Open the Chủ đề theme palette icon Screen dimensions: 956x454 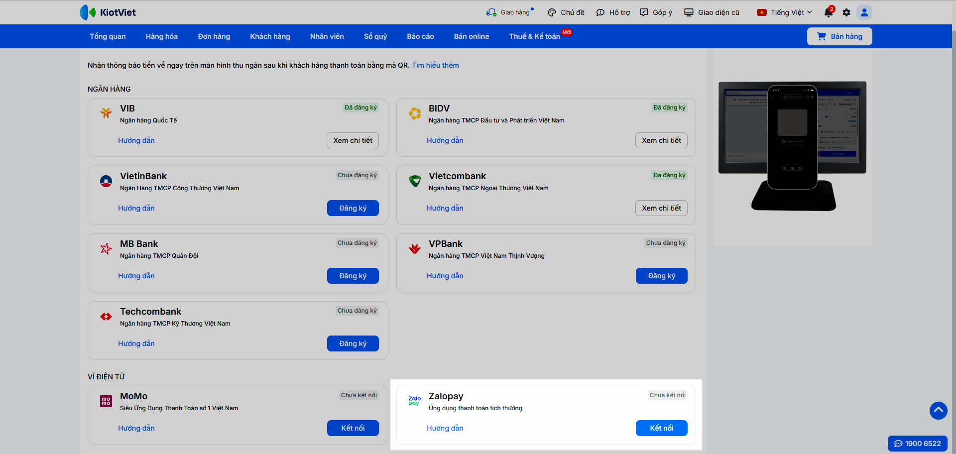[552, 12]
